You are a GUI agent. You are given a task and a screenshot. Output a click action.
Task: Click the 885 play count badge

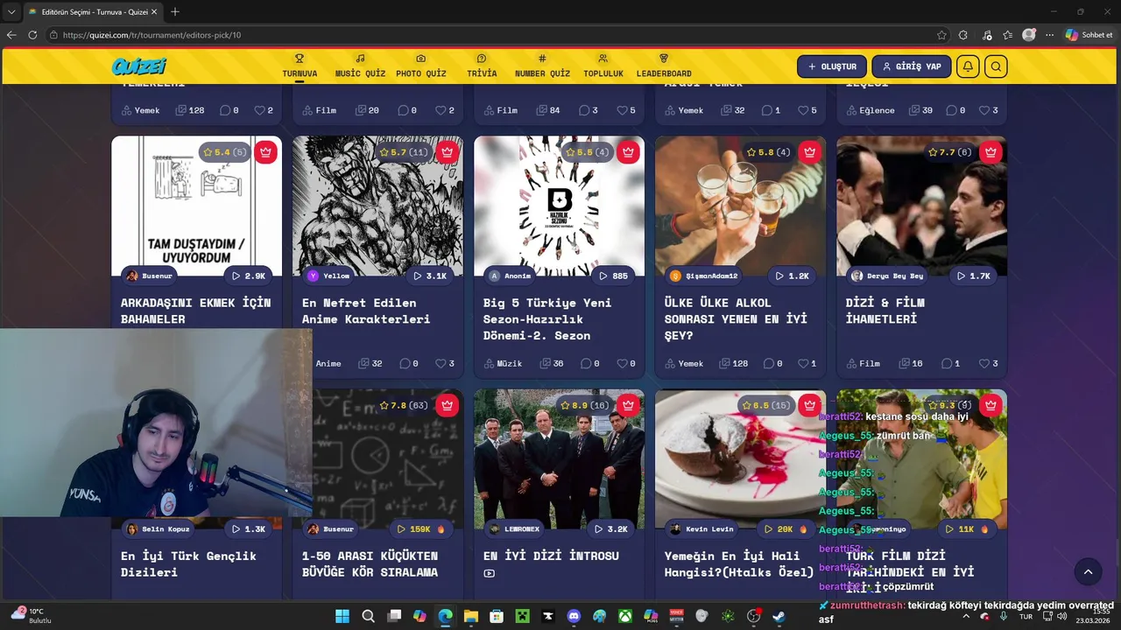(612, 276)
